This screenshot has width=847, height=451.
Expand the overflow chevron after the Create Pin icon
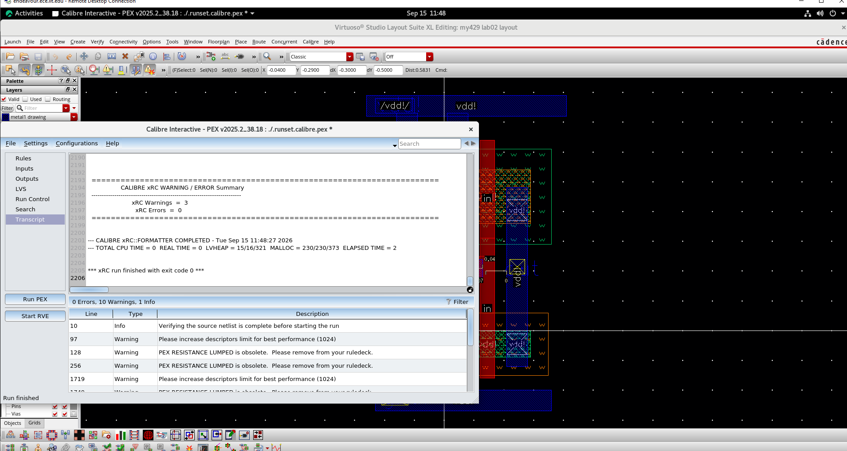coord(254,57)
